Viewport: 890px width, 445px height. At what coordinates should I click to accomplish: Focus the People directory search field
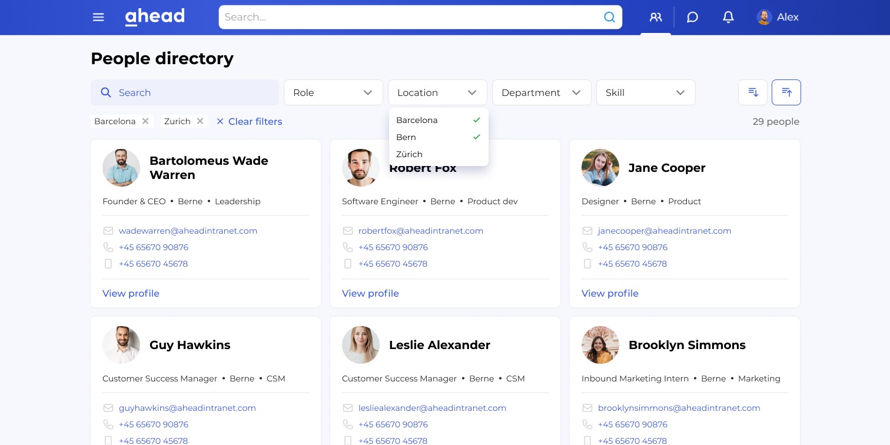[185, 92]
